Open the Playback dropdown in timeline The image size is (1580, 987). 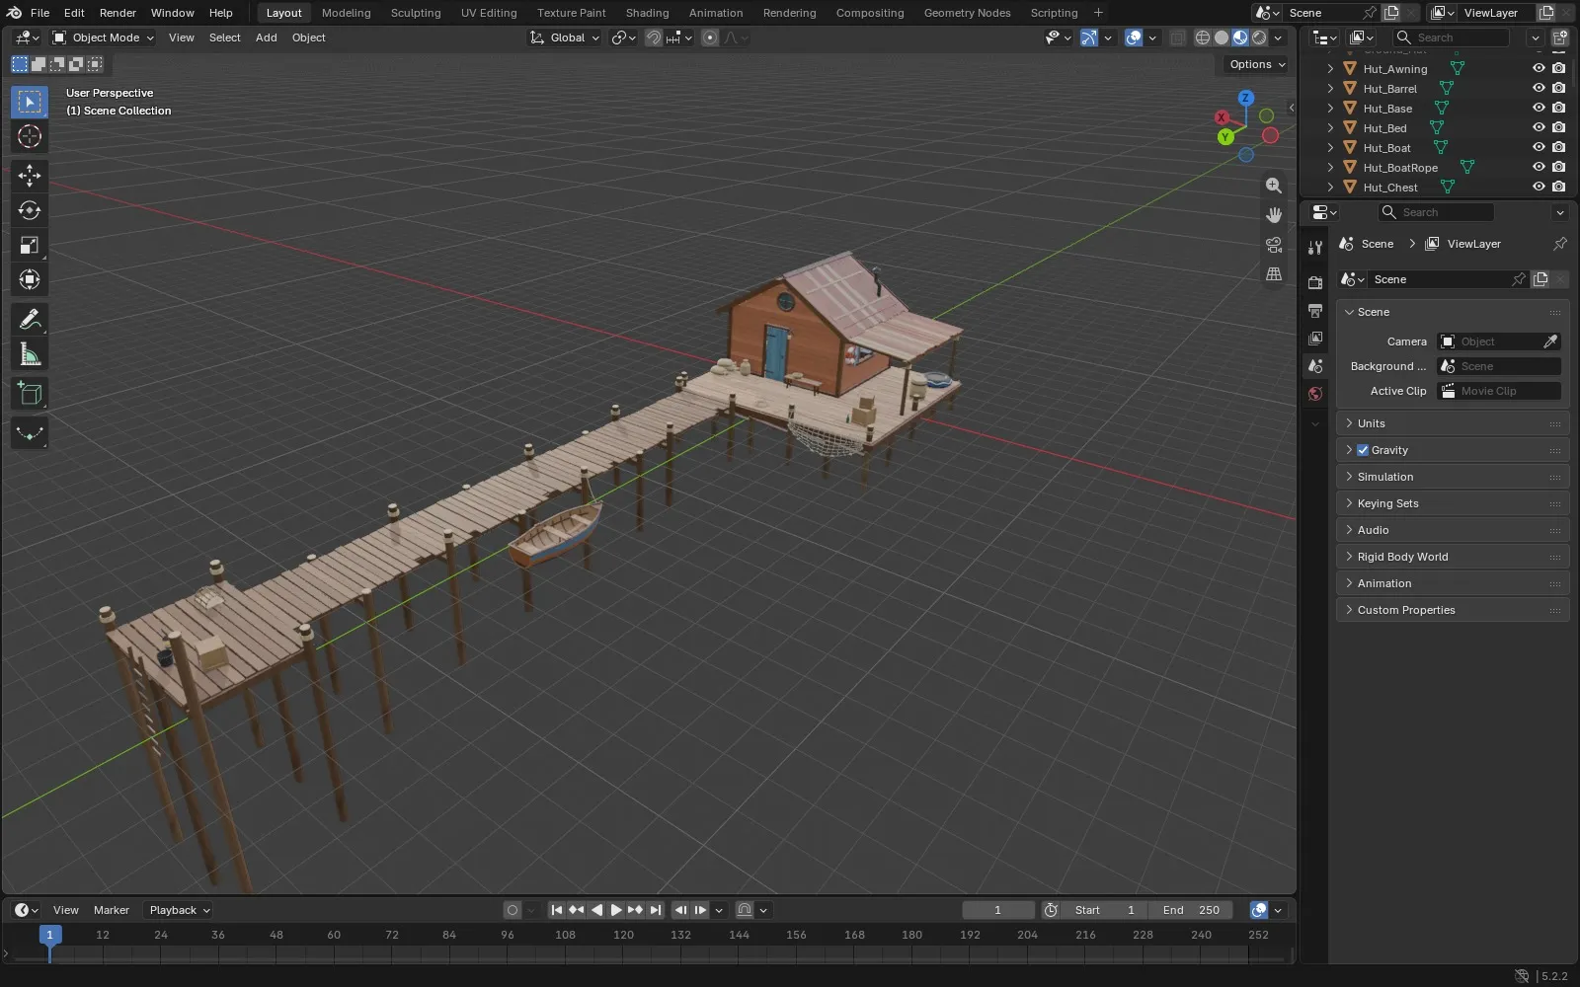[x=180, y=910]
